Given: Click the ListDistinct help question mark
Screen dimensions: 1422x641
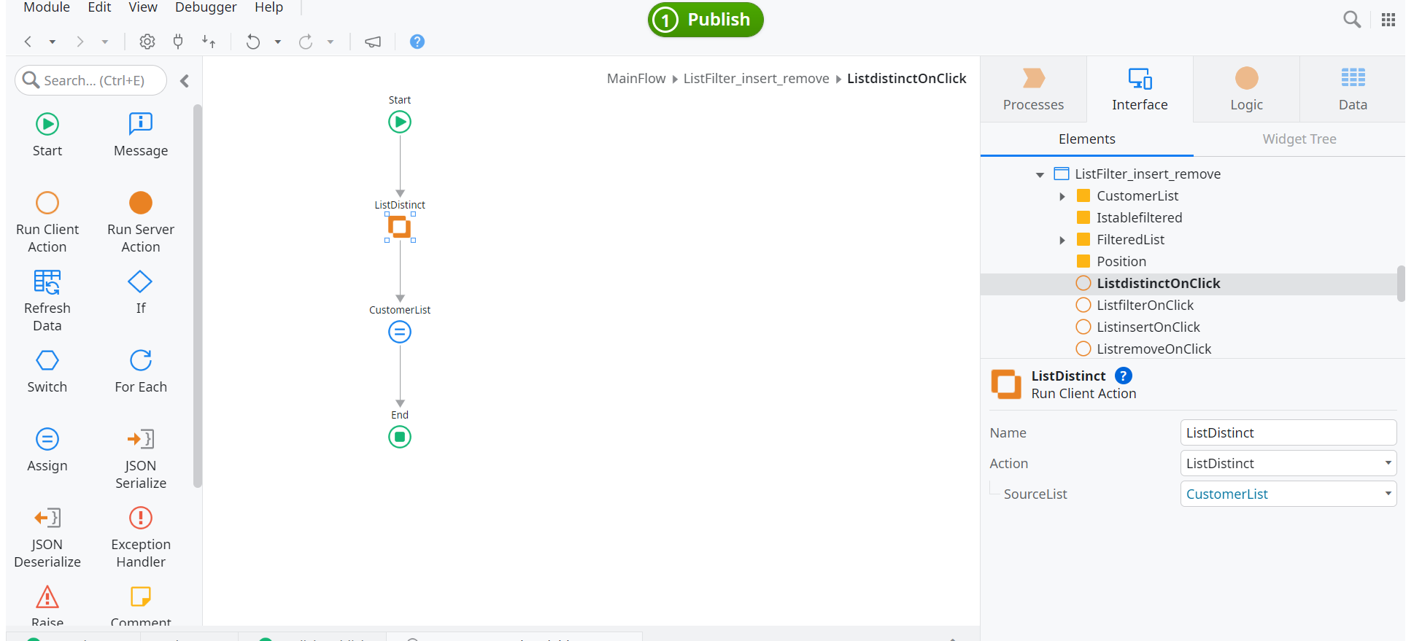Looking at the screenshot, I should [x=1123, y=376].
